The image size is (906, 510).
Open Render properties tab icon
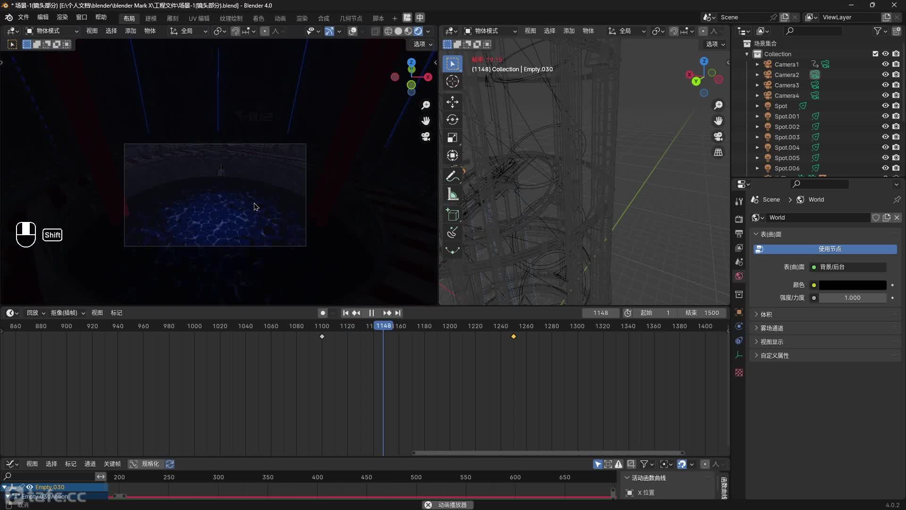point(739,219)
